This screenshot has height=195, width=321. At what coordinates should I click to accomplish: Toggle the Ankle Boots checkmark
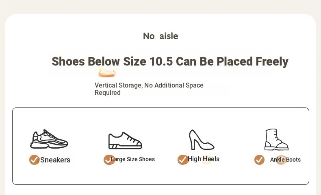pyautogui.click(x=259, y=160)
